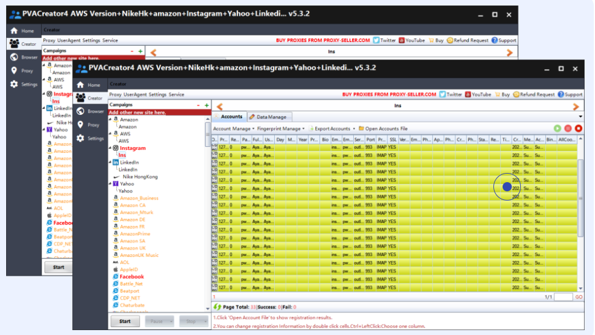Open Refund Request in the front window
Viewport: 595px width, 335px height.
click(x=534, y=94)
